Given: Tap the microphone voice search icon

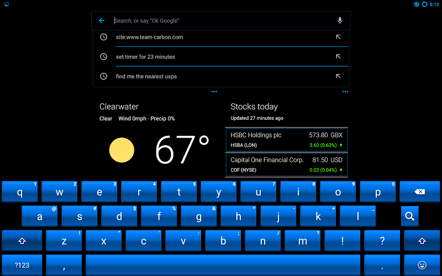Looking at the screenshot, I should [x=340, y=20].
